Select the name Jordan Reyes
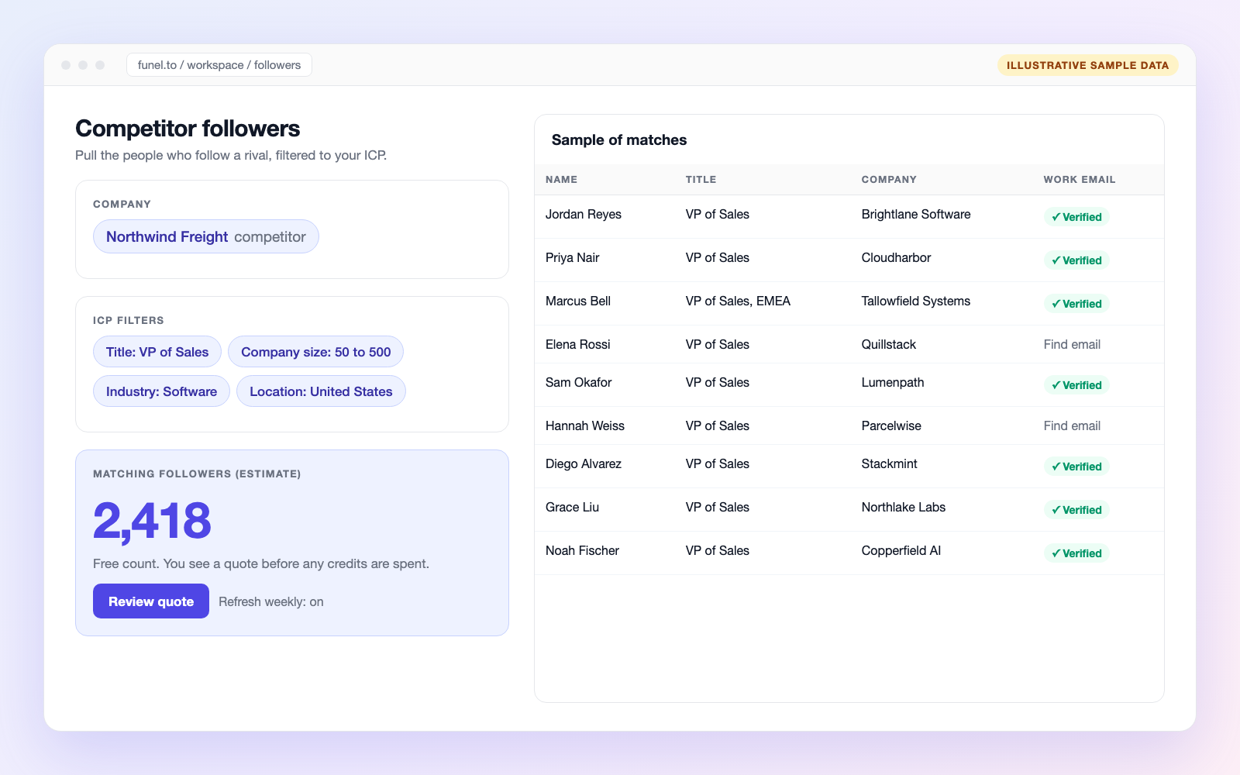 (584, 214)
